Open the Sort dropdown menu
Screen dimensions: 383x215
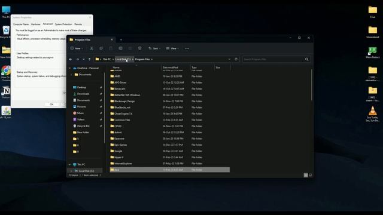154,48
